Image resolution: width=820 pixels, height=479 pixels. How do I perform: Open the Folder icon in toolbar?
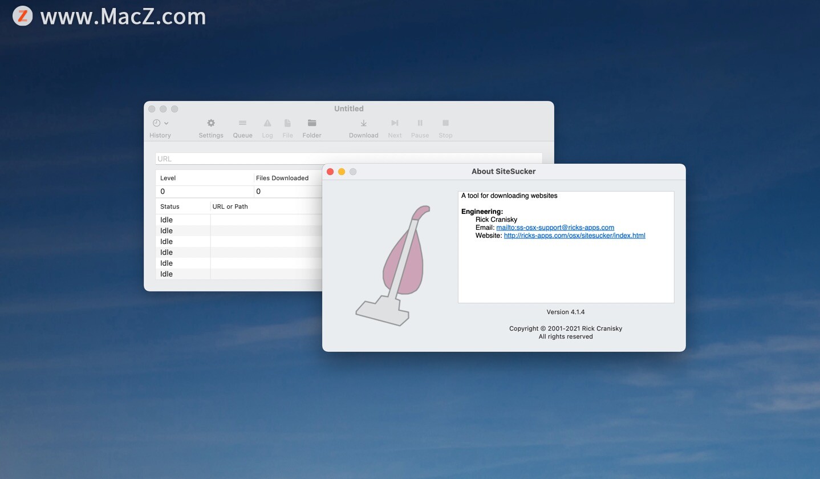(312, 123)
